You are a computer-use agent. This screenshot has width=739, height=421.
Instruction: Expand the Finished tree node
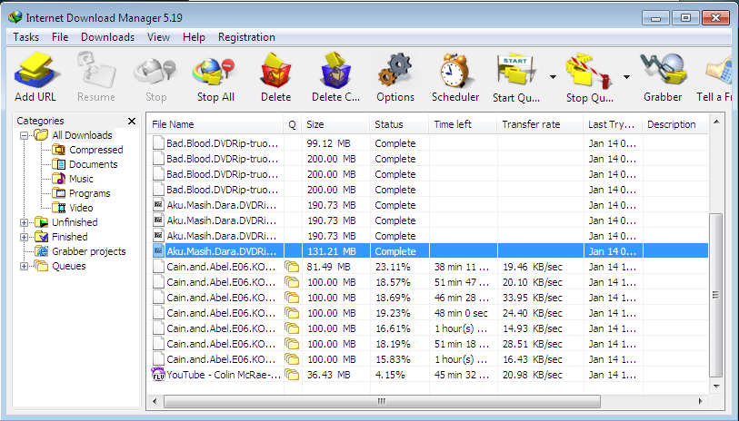(24, 237)
